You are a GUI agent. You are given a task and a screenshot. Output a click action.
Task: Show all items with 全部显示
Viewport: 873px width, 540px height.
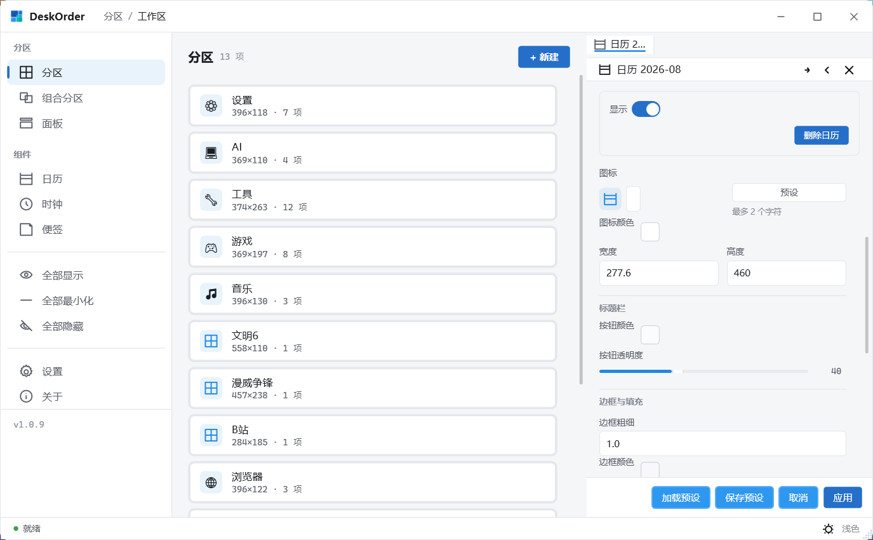pos(86,275)
